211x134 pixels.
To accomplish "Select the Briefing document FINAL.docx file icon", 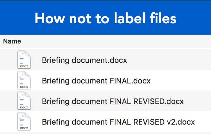I will [x=24, y=80].
